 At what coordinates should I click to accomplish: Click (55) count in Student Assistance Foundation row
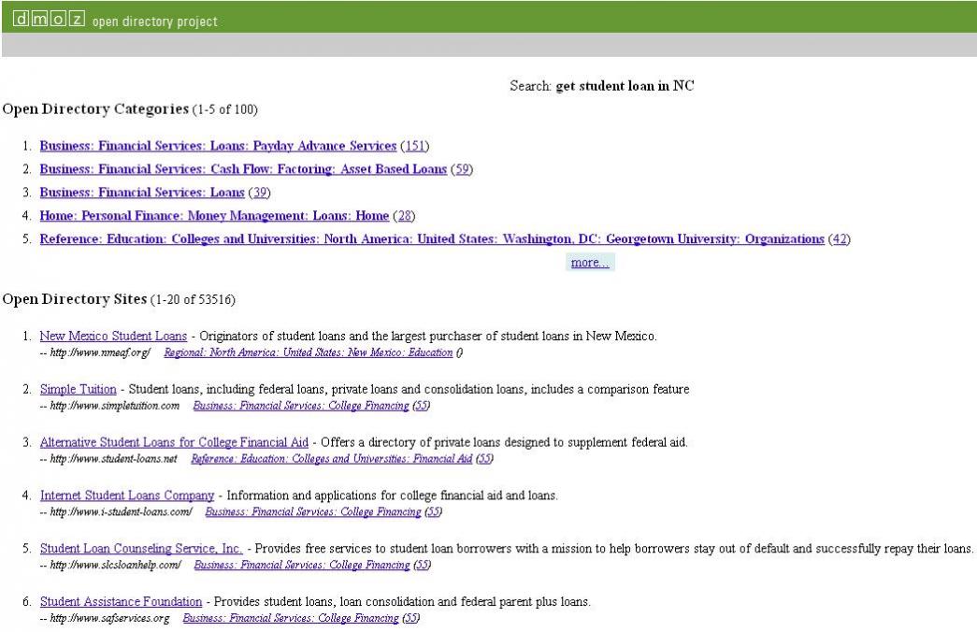coord(411,618)
